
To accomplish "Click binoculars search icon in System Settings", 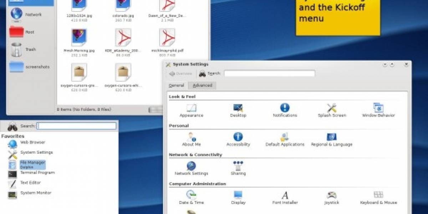I will (x=202, y=74).
